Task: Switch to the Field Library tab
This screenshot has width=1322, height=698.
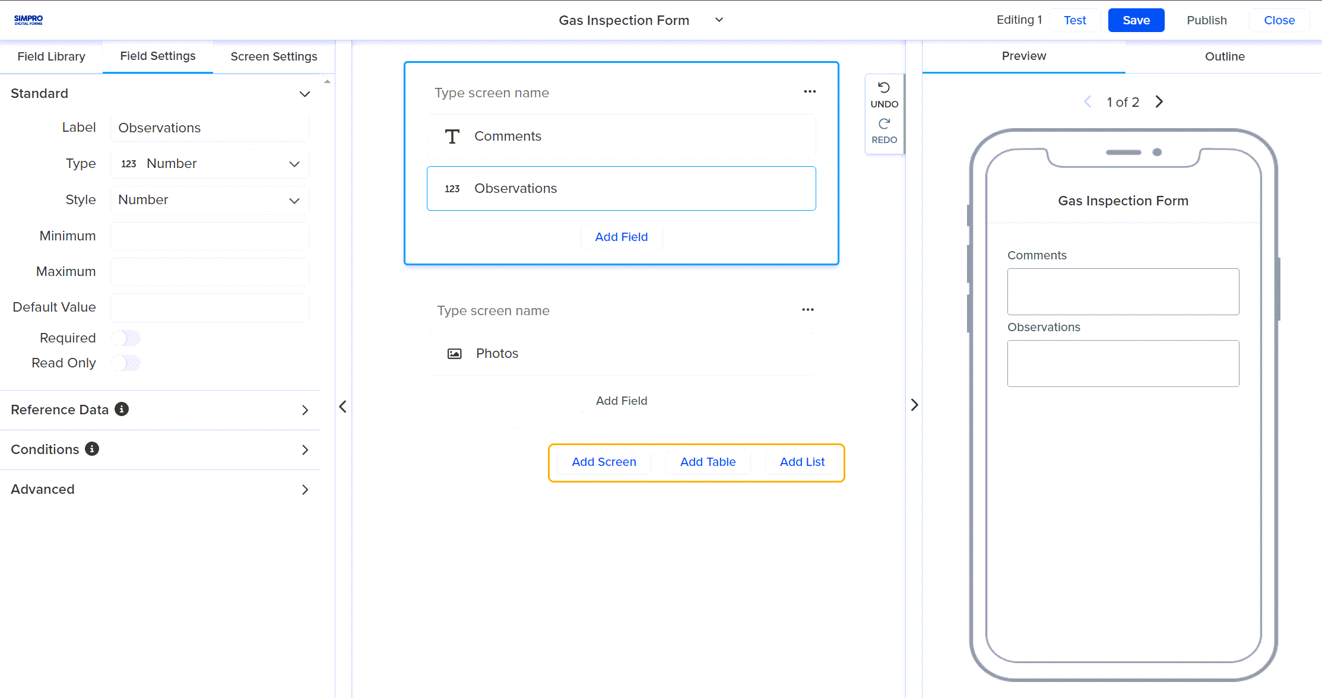Action: (50, 55)
